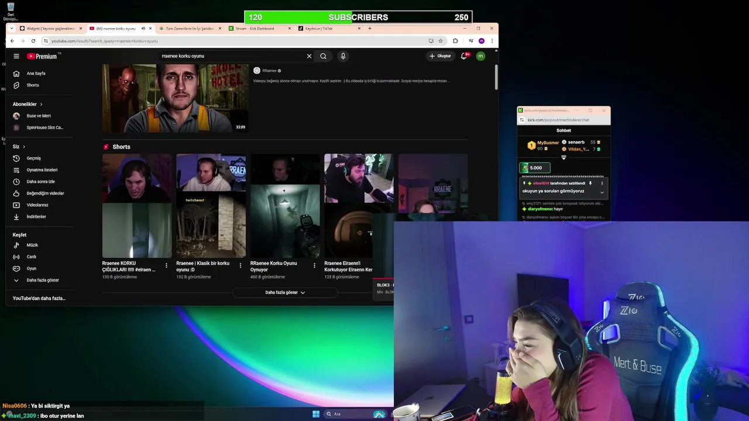Bookmark this page with the star icon
Image resolution: width=749 pixels, height=421 pixels.
[441, 41]
